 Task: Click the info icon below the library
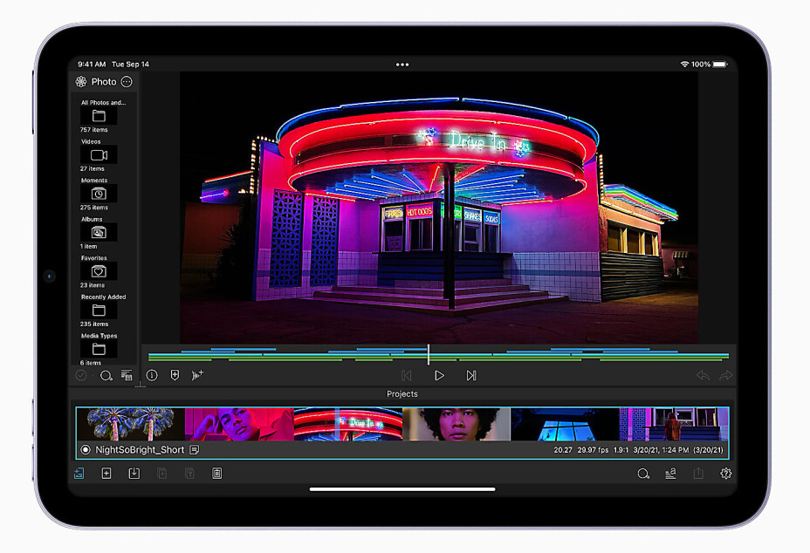coord(152,375)
